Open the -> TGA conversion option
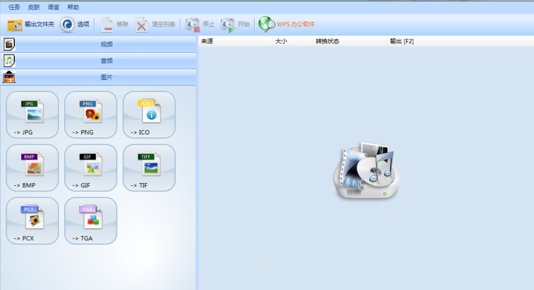This screenshot has width=534, height=290. [x=91, y=221]
